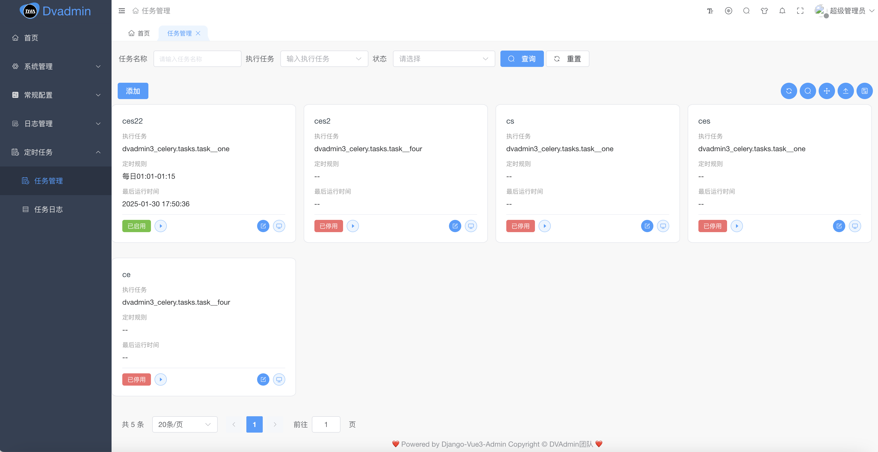Click the refresh icon in round toolbar
The height and width of the screenshot is (452, 878).
[789, 91]
